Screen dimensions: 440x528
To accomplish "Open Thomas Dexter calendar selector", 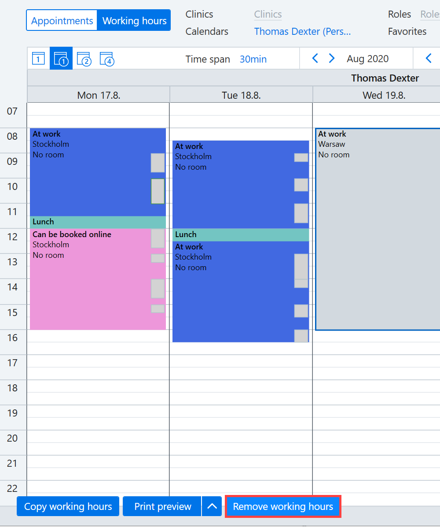I will [302, 31].
